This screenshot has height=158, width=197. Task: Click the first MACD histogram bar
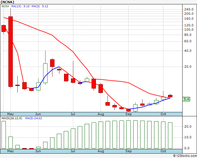click(4, 135)
